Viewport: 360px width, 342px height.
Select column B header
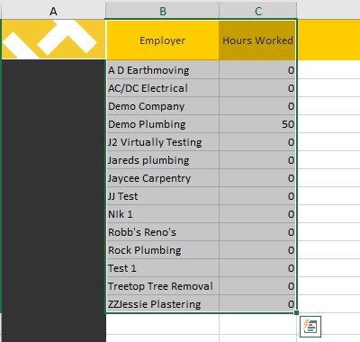[x=162, y=12]
